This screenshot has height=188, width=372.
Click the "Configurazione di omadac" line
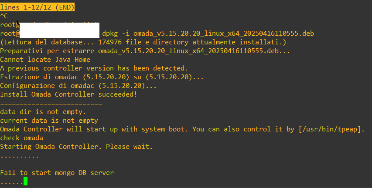click(78, 86)
